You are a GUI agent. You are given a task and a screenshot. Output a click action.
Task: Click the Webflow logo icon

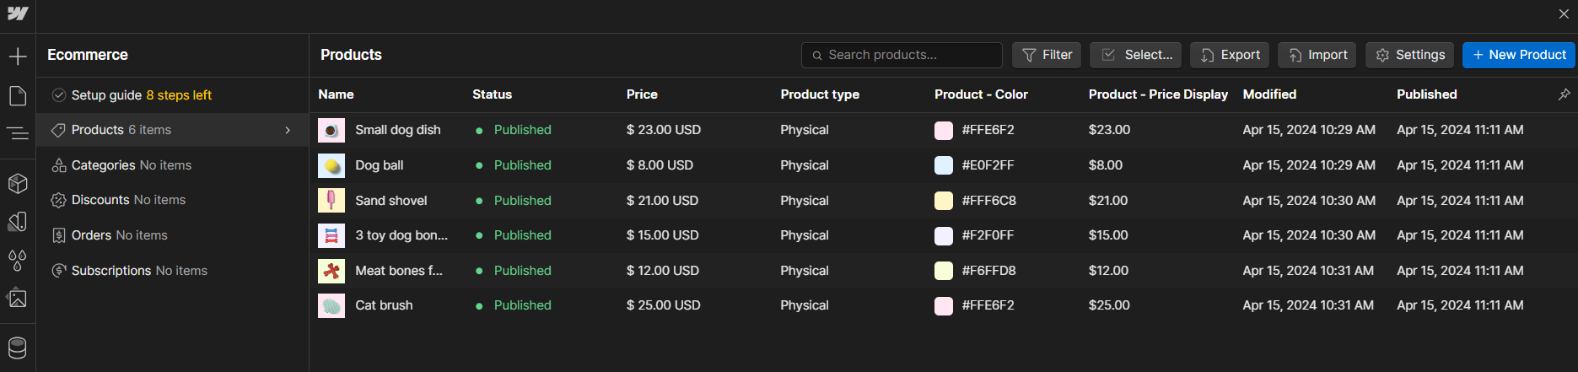pos(18,14)
